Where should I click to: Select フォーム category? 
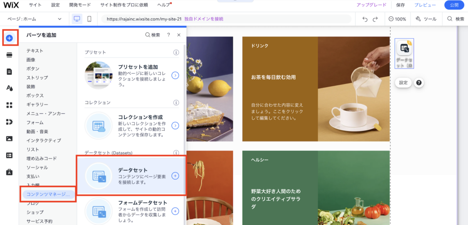(x=35, y=122)
